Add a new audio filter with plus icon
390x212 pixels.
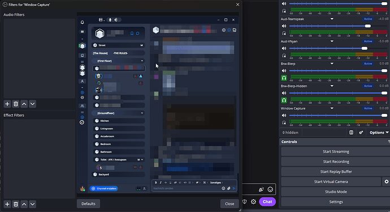7,104
